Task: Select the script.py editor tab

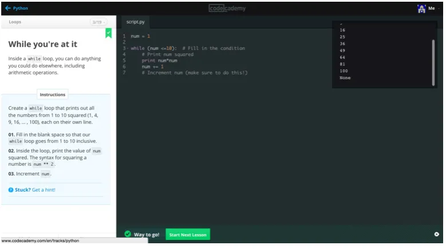Action: 135,22
